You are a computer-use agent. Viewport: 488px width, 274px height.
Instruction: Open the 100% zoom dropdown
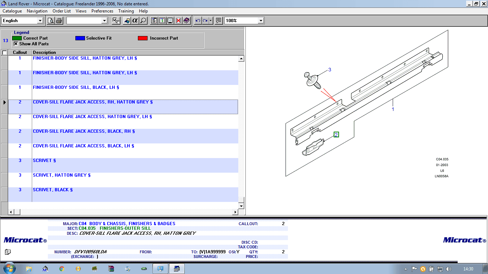[261, 21]
